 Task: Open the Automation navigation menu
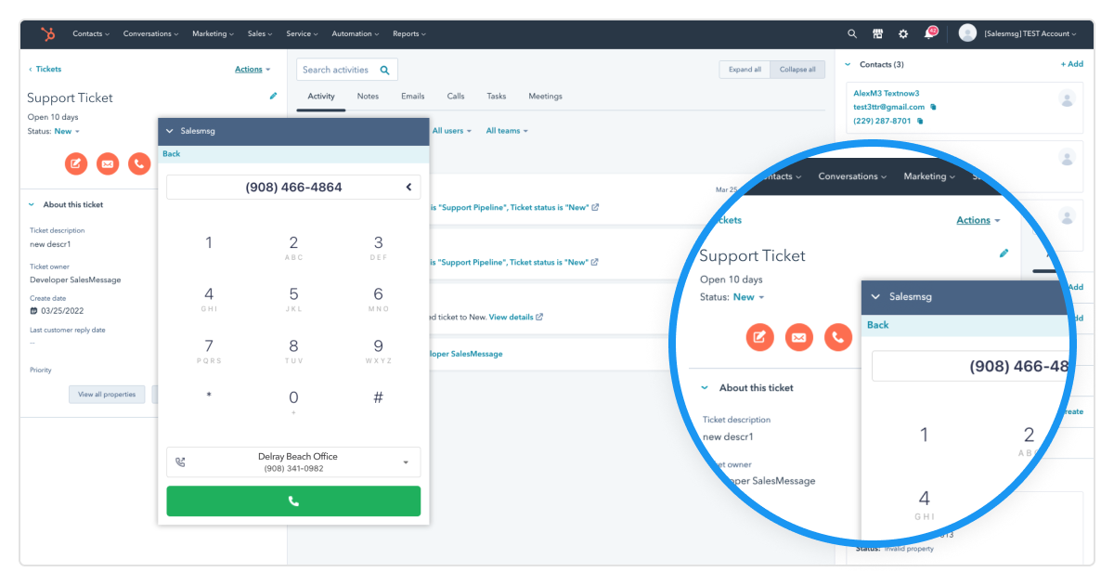point(356,34)
